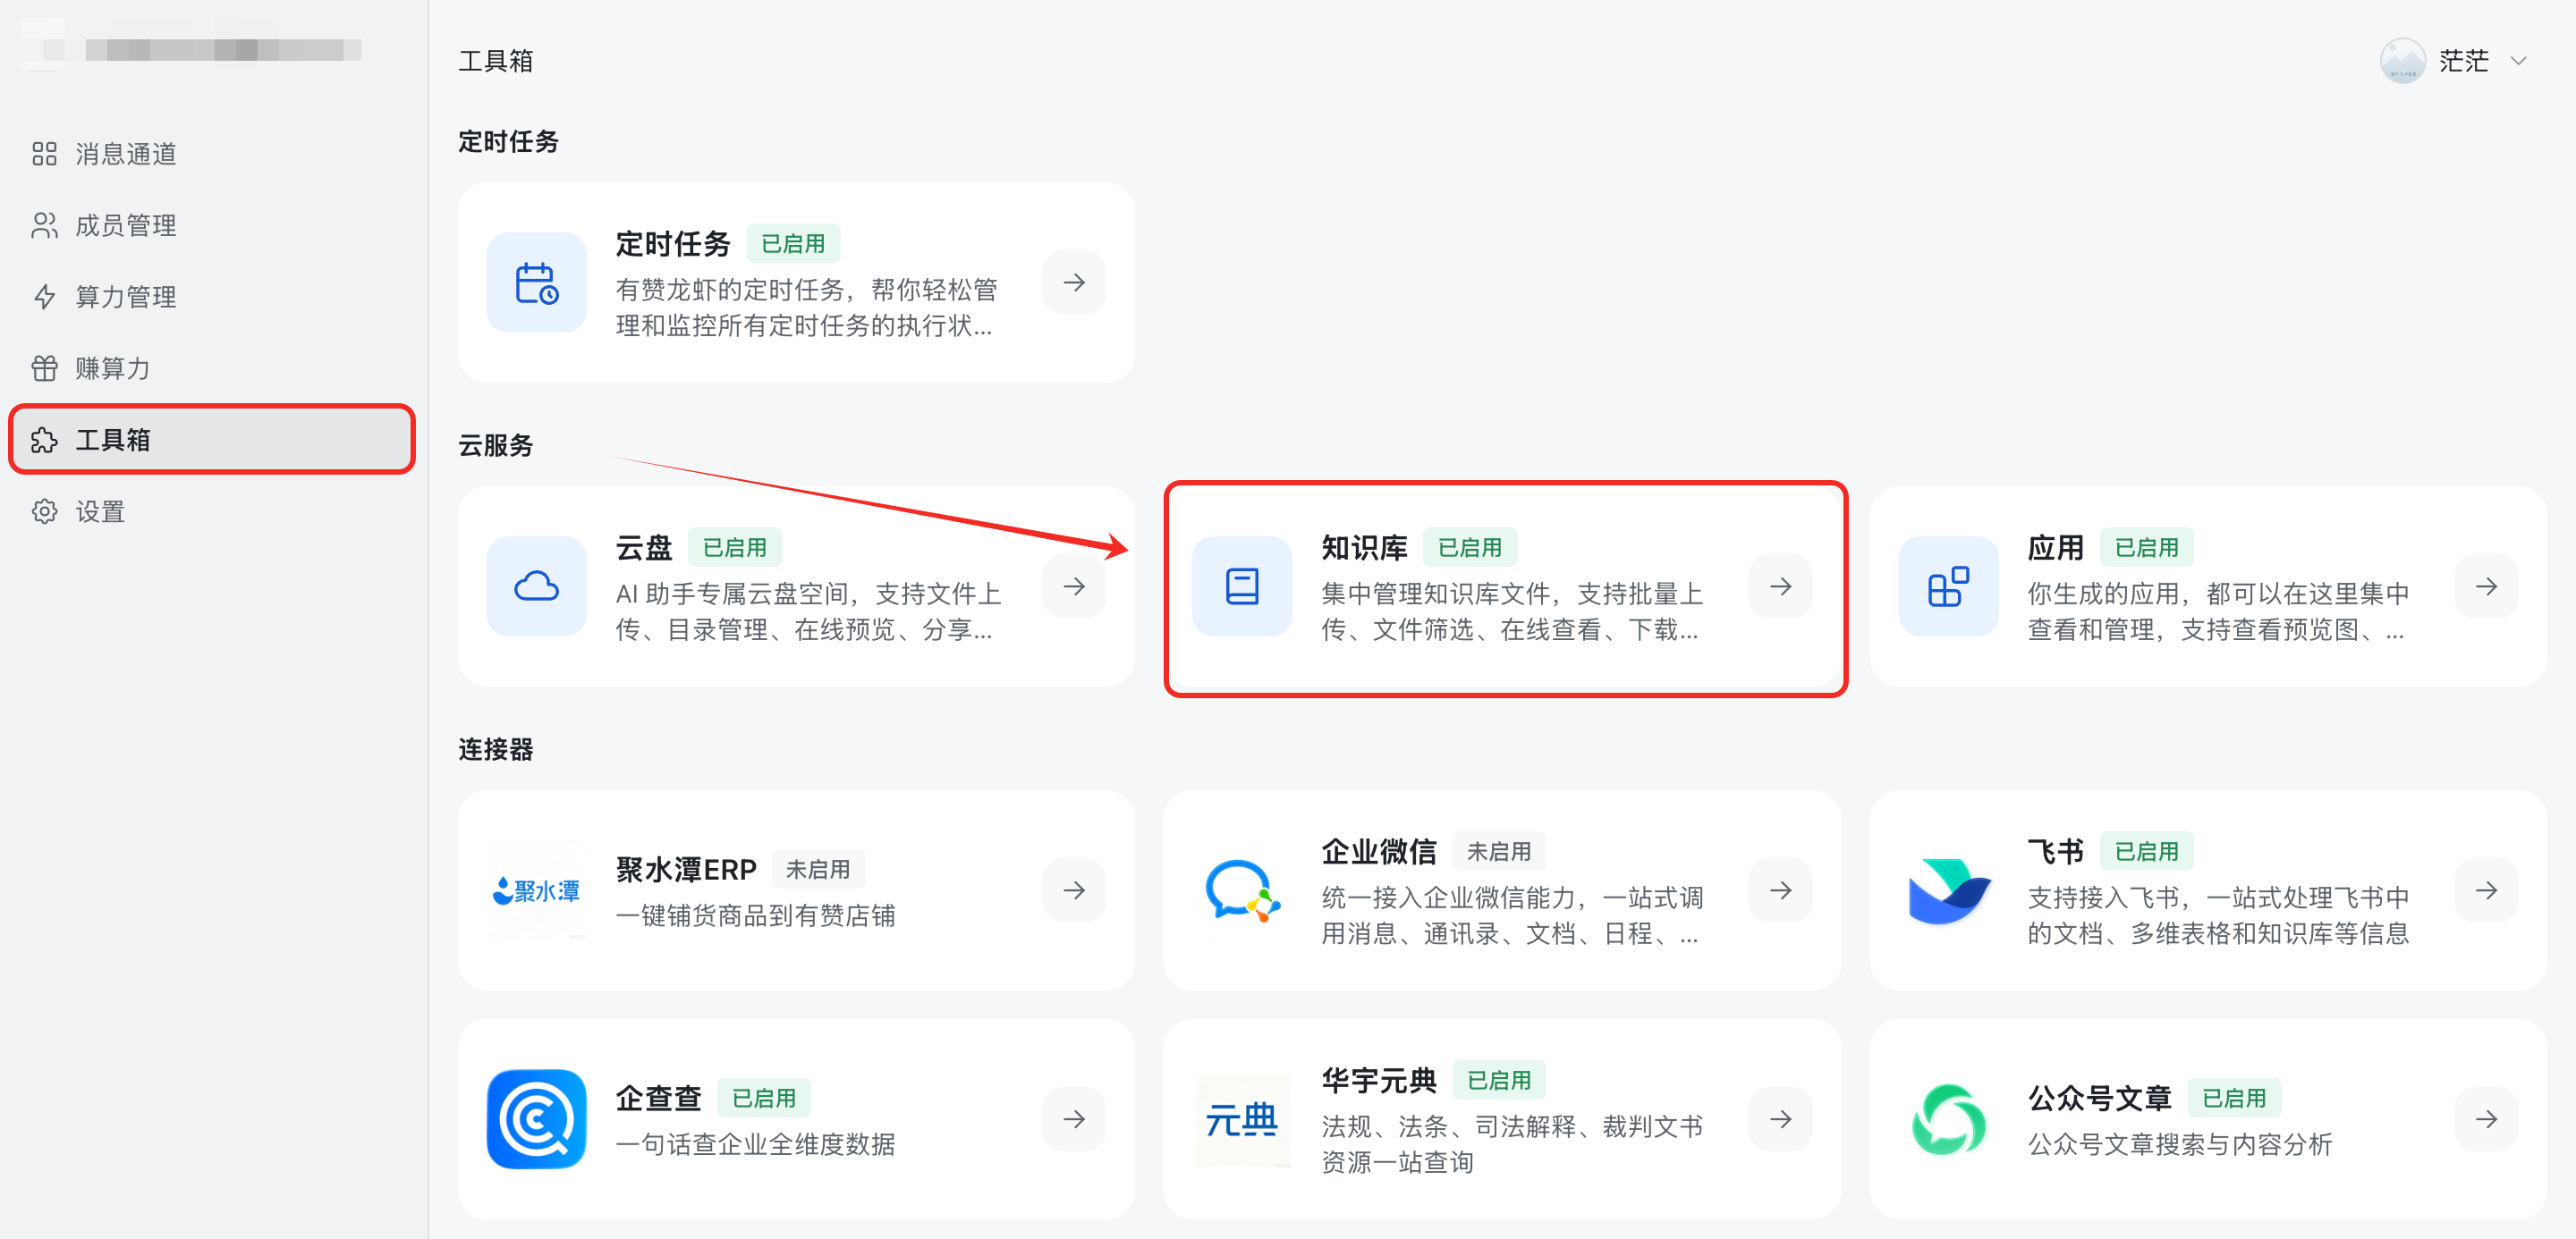Open 飞书 via its arrow button

pos(2486,890)
